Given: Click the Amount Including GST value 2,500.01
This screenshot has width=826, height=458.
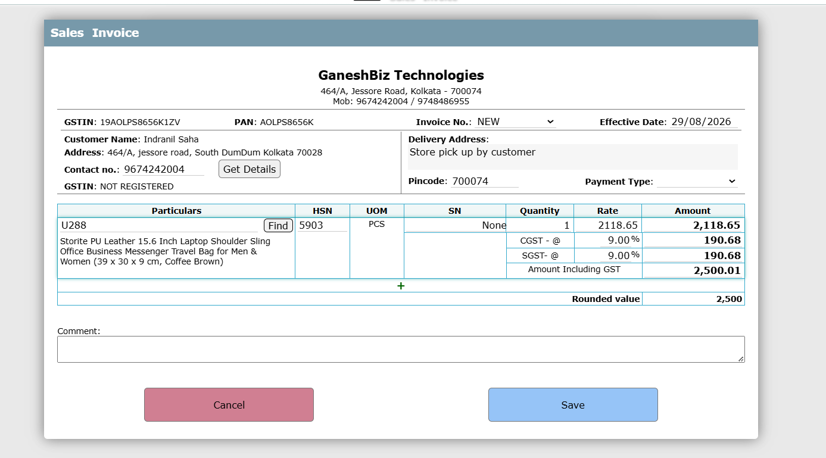Looking at the screenshot, I should coord(693,270).
